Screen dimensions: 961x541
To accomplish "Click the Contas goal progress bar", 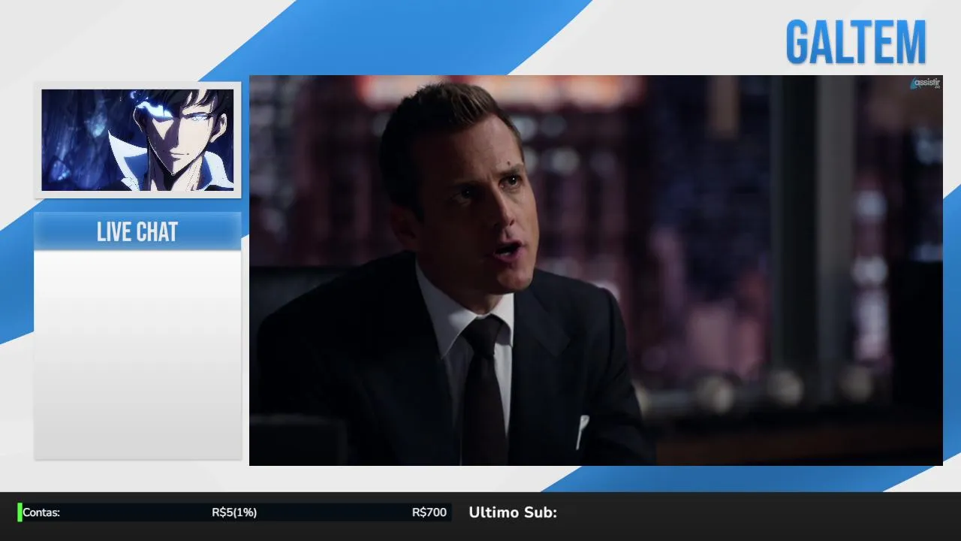I will [234, 512].
